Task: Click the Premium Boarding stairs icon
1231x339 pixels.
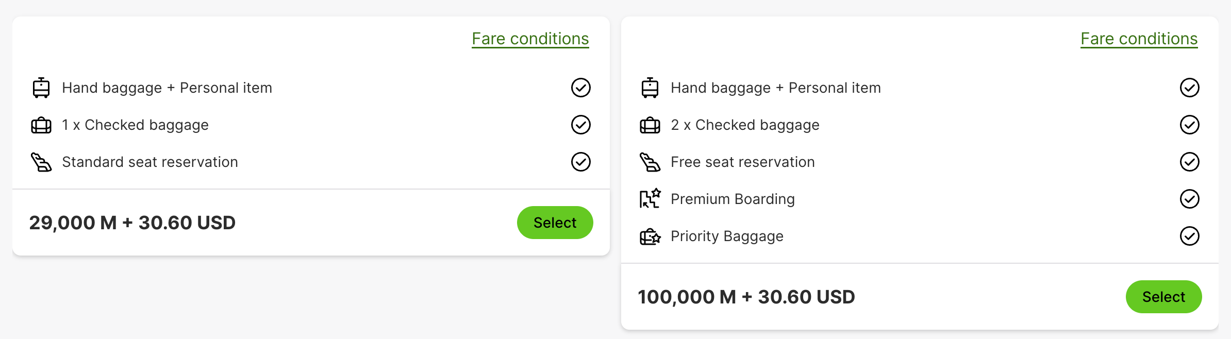Action: (x=650, y=199)
